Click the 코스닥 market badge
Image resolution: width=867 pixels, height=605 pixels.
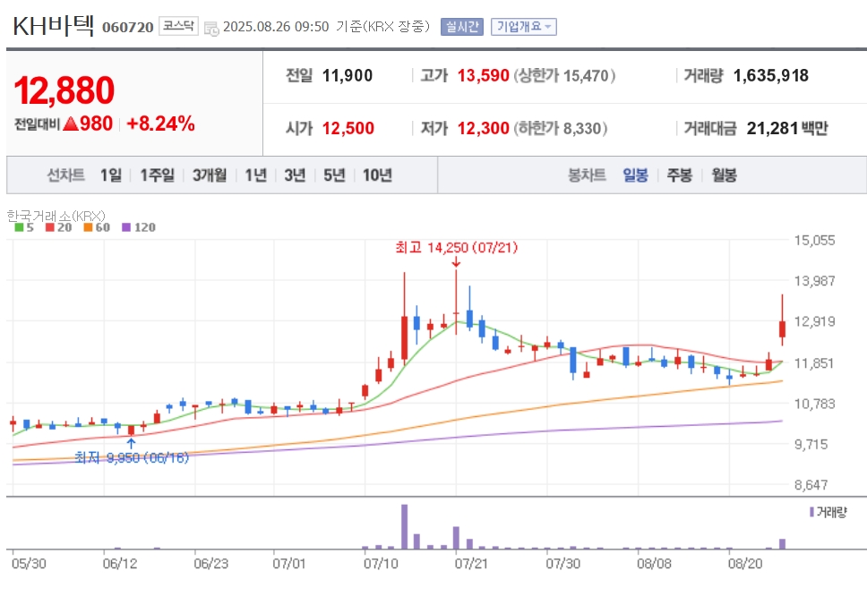[x=178, y=26]
